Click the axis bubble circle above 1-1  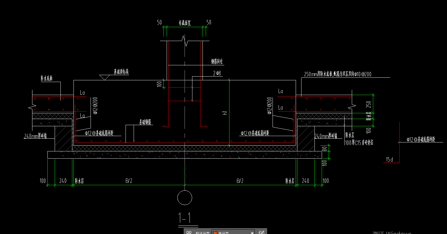pyautogui.click(x=185, y=198)
